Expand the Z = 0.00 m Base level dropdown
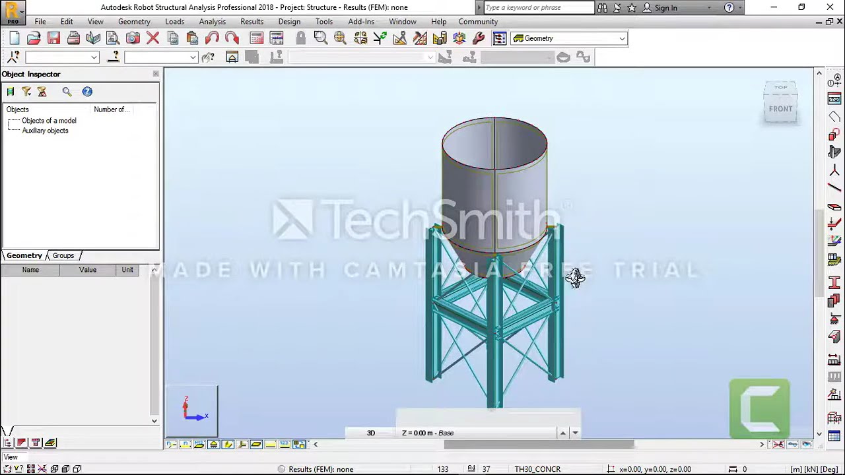Screen dimensions: 845x475 coord(575,433)
